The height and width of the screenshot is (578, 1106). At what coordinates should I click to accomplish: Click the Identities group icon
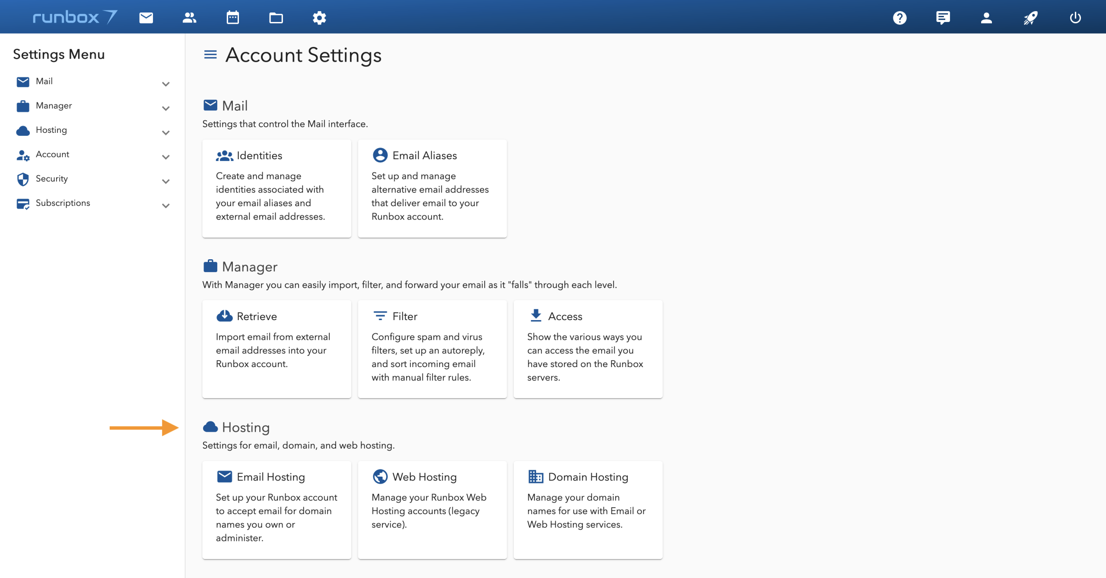[225, 156]
